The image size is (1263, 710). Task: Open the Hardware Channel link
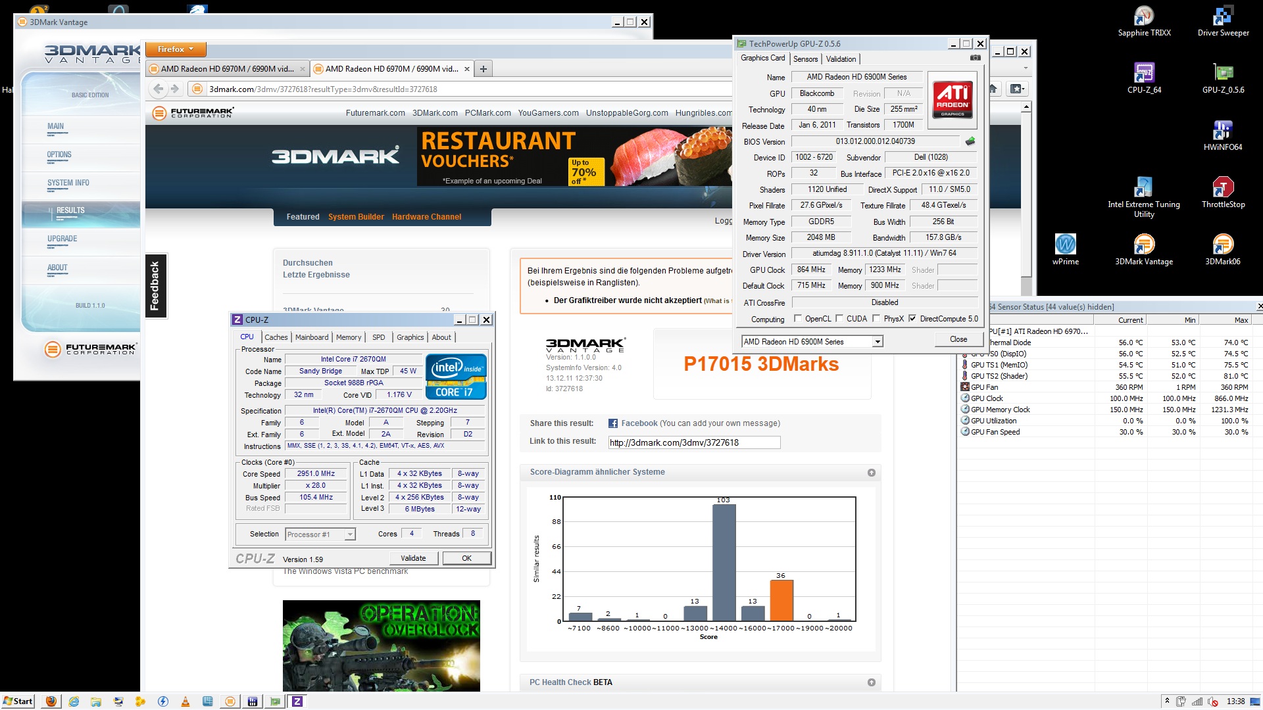coord(426,217)
